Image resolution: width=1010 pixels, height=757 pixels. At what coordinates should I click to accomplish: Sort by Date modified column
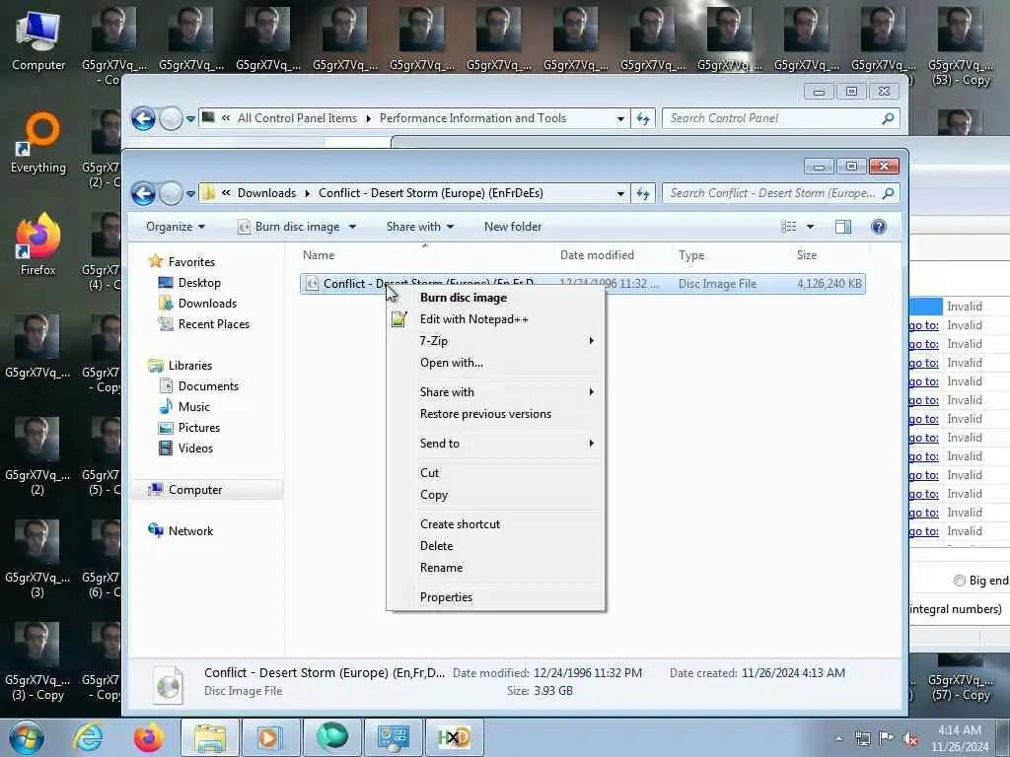(613, 255)
